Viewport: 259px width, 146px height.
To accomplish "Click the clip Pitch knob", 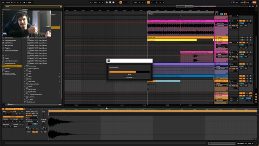I will [44, 125].
